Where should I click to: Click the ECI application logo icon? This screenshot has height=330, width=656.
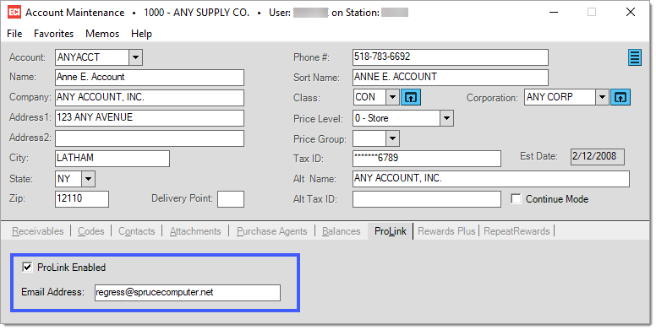coord(14,13)
